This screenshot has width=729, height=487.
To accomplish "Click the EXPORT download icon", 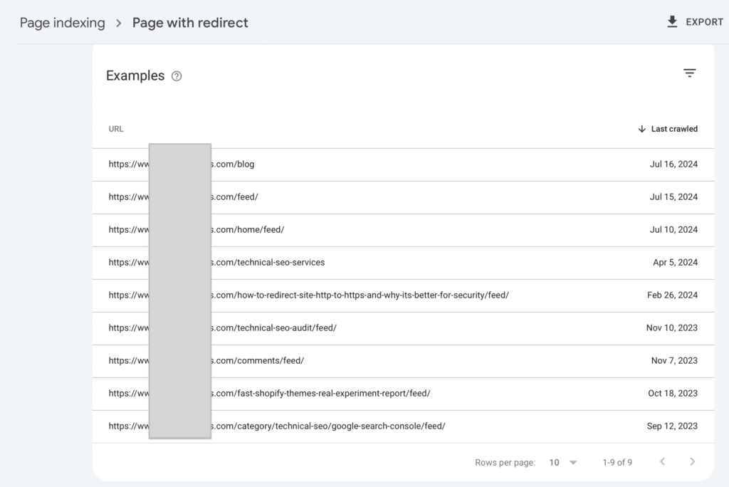I will click(672, 22).
